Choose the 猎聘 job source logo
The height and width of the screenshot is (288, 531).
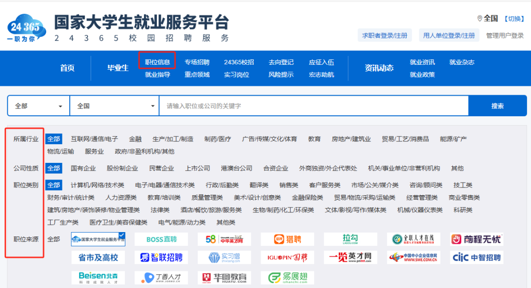(x=287, y=239)
